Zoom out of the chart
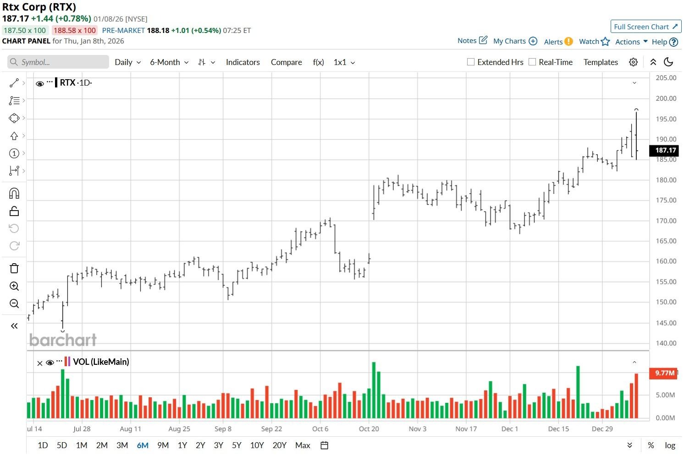Screen dimensions: 684x455 click(x=14, y=303)
